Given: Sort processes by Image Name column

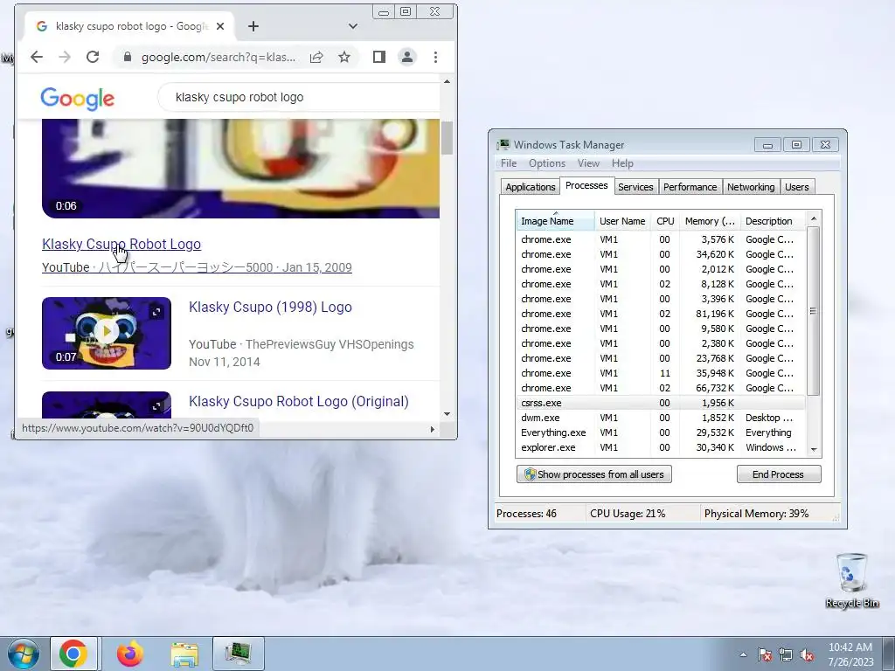Looking at the screenshot, I should [555, 221].
